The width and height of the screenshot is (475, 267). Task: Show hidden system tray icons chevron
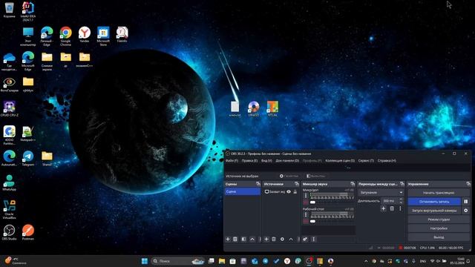coord(366,261)
